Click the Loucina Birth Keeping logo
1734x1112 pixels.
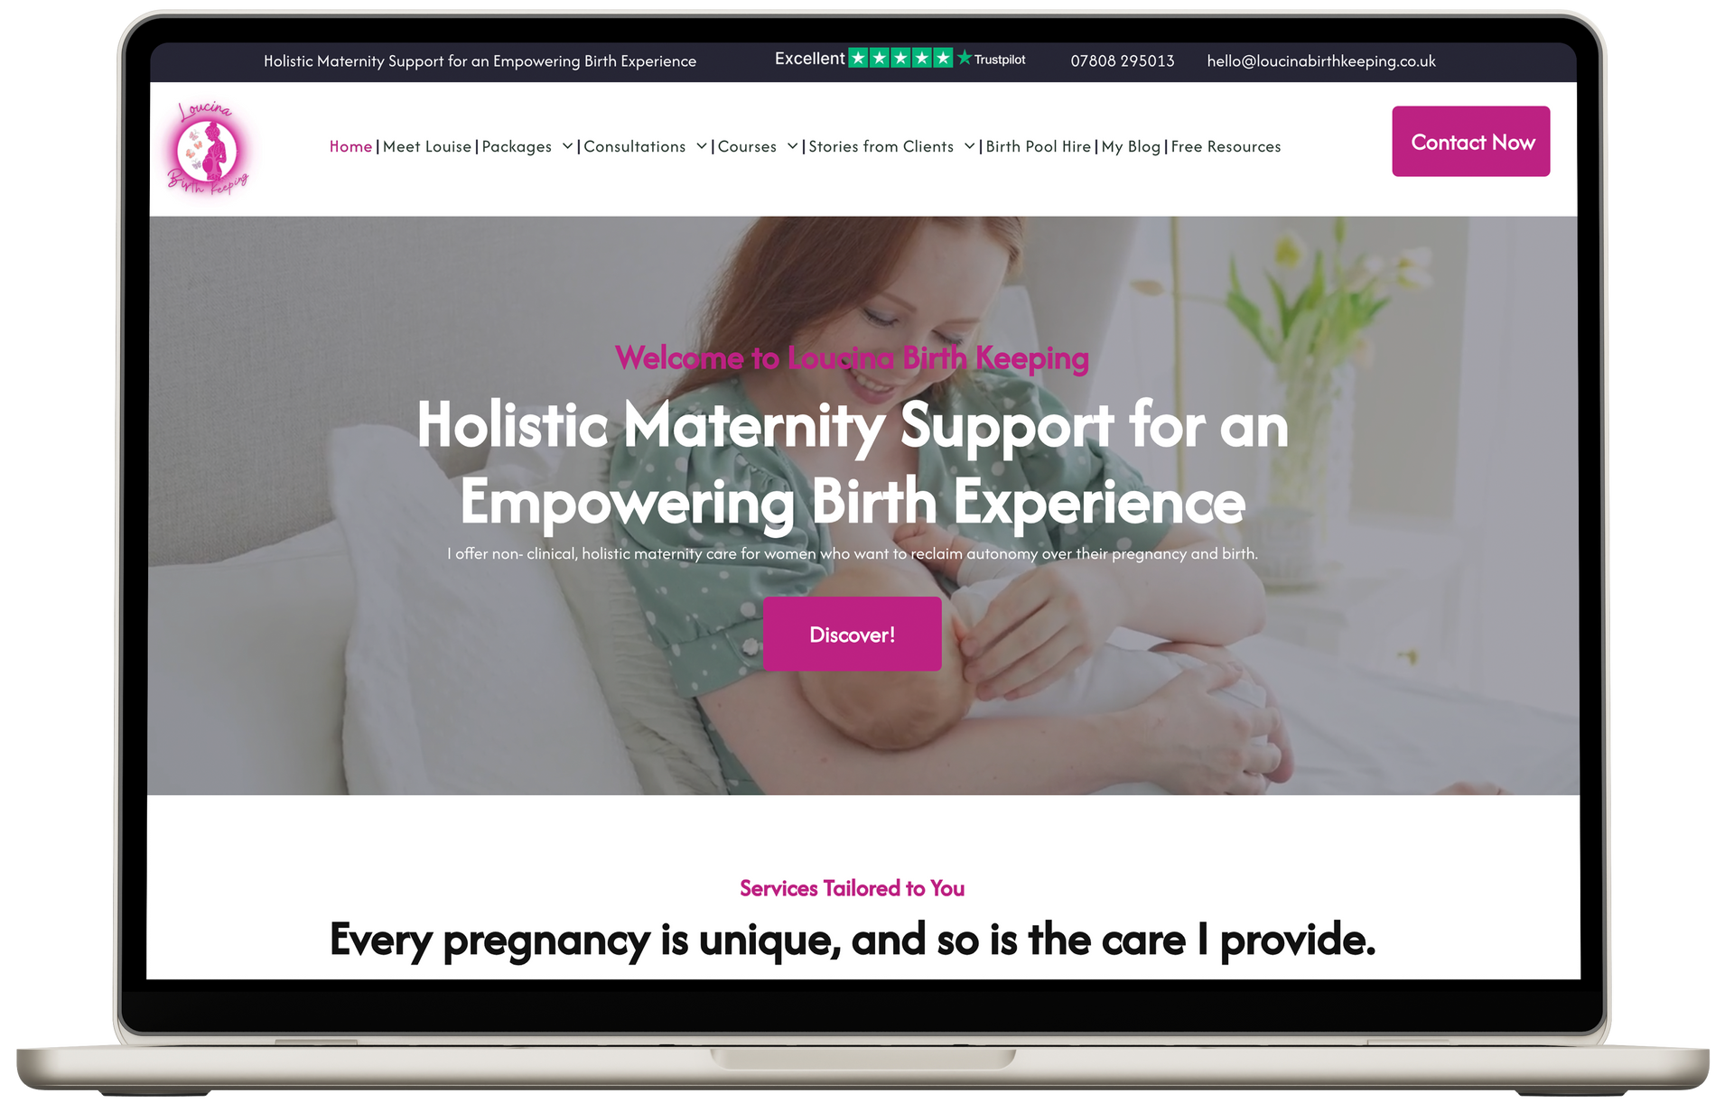point(208,149)
